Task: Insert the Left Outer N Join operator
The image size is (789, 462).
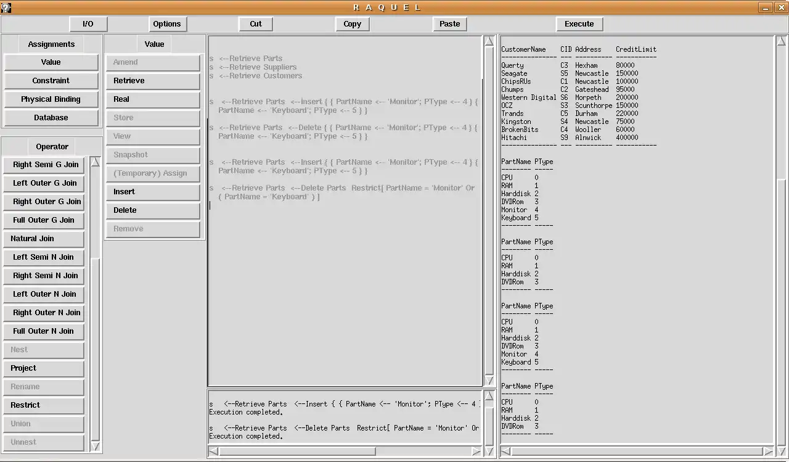Action: 44,294
